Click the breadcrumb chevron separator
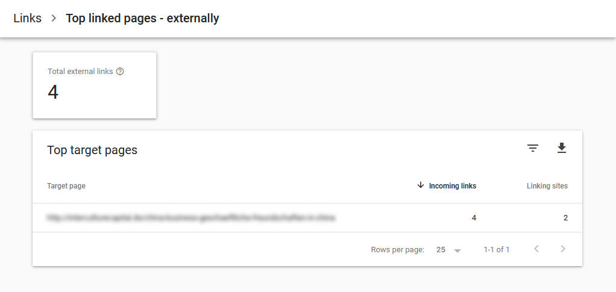Image resolution: width=616 pixels, height=292 pixels. [x=54, y=18]
